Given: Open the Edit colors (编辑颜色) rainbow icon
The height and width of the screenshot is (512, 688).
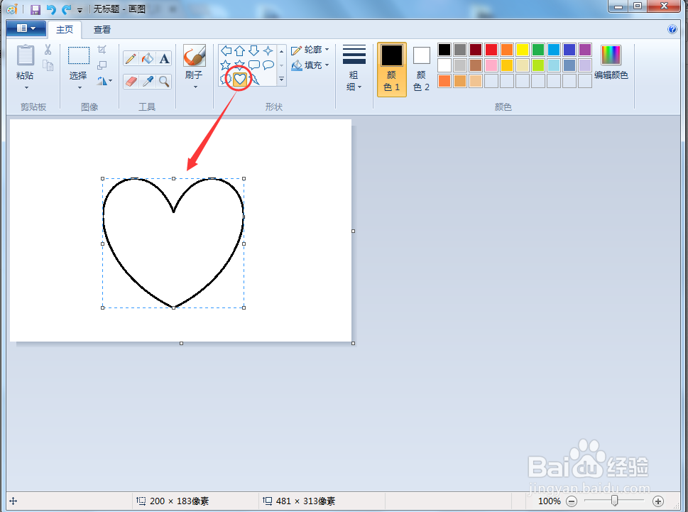Looking at the screenshot, I should (x=611, y=55).
